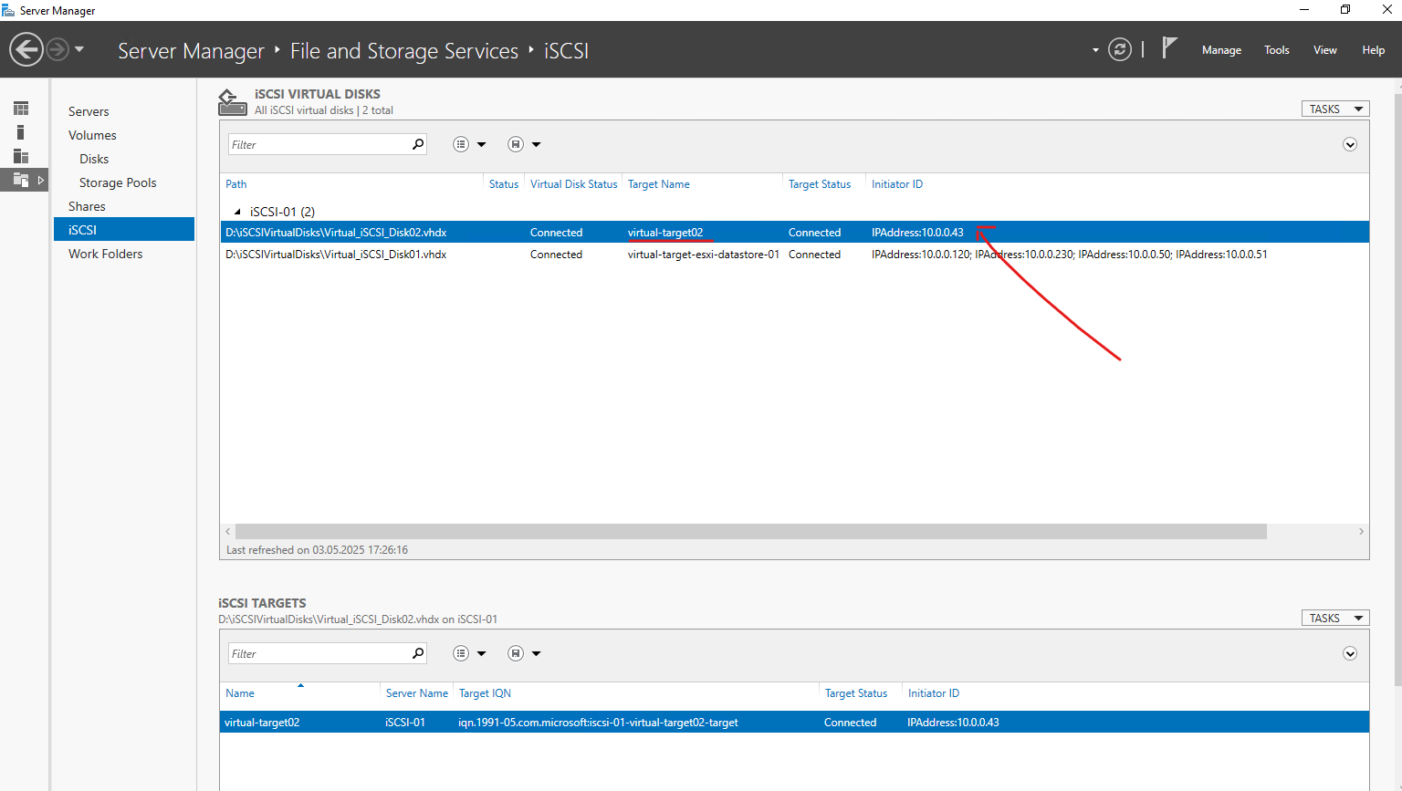1402x791 pixels.
Task: Click the Dashboard icon in left rail
Action: pos(21,109)
